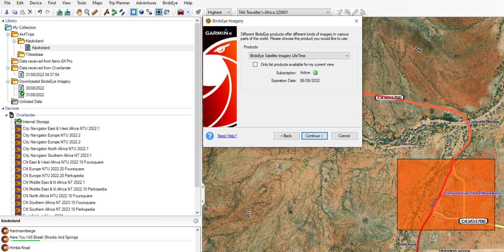Open the T4A Traveller's Africa map dropdown
Viewport: 504px width, 252px height.
[284, 12]
